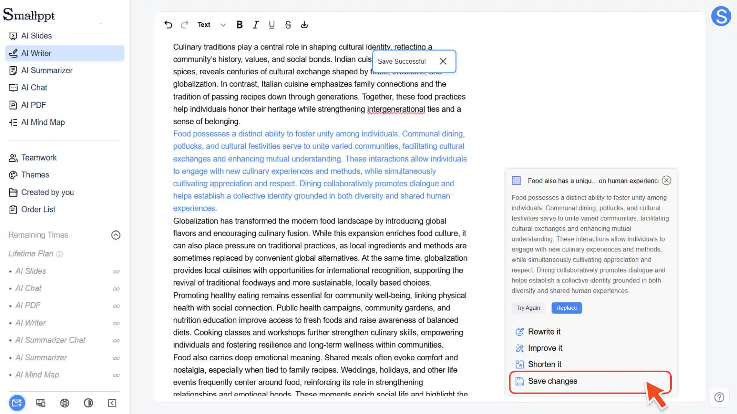Click the blue highlighted rewritten paragraph
This screenshot has height=414, width=737.
(x=320, y=171)
